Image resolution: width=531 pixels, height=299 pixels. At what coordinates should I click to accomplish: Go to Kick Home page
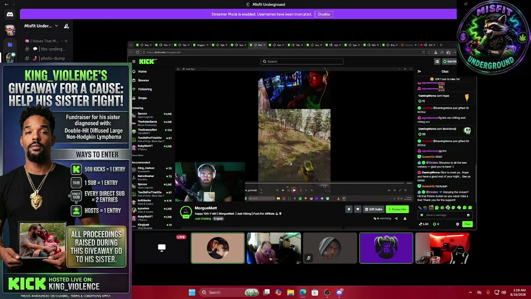pyautogui.click(x=142, y=71)
